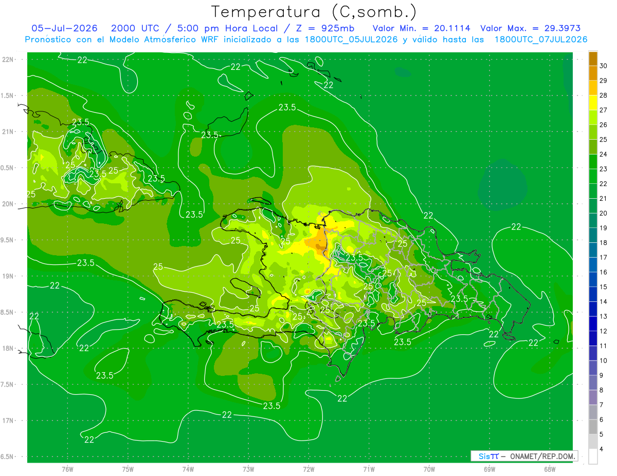Click the legend value '30'
This screenshot has height=476, width=617.
604,66
